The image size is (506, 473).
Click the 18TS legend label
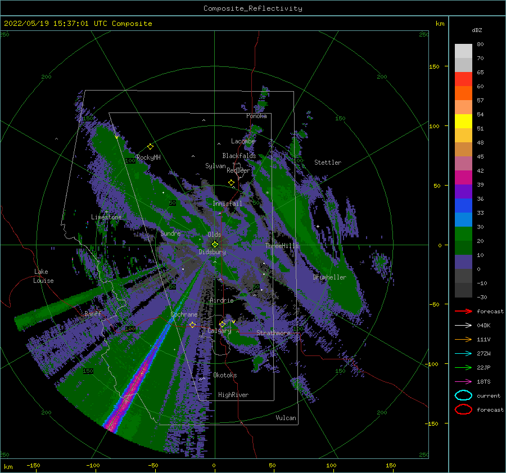484,382
